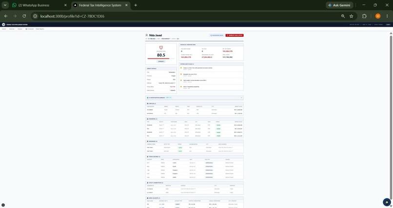This screenshot has height=208, width=393.
Task: Open the tab search dropdown arrow
Action: 5,5
